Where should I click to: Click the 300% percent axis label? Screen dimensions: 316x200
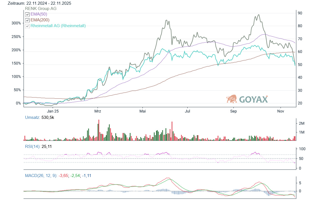click(16, 23)
